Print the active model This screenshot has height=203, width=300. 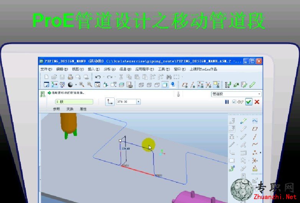[70, 77]
